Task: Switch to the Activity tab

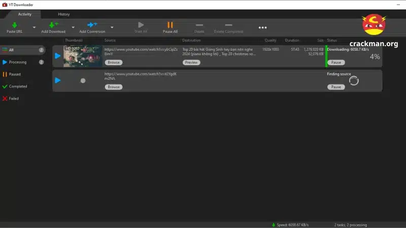Action: (x=24, y=14)
